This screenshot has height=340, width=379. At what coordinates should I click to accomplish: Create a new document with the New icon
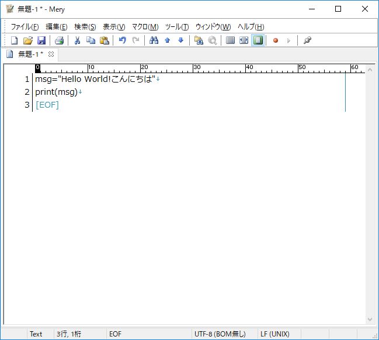coord(15,40)
